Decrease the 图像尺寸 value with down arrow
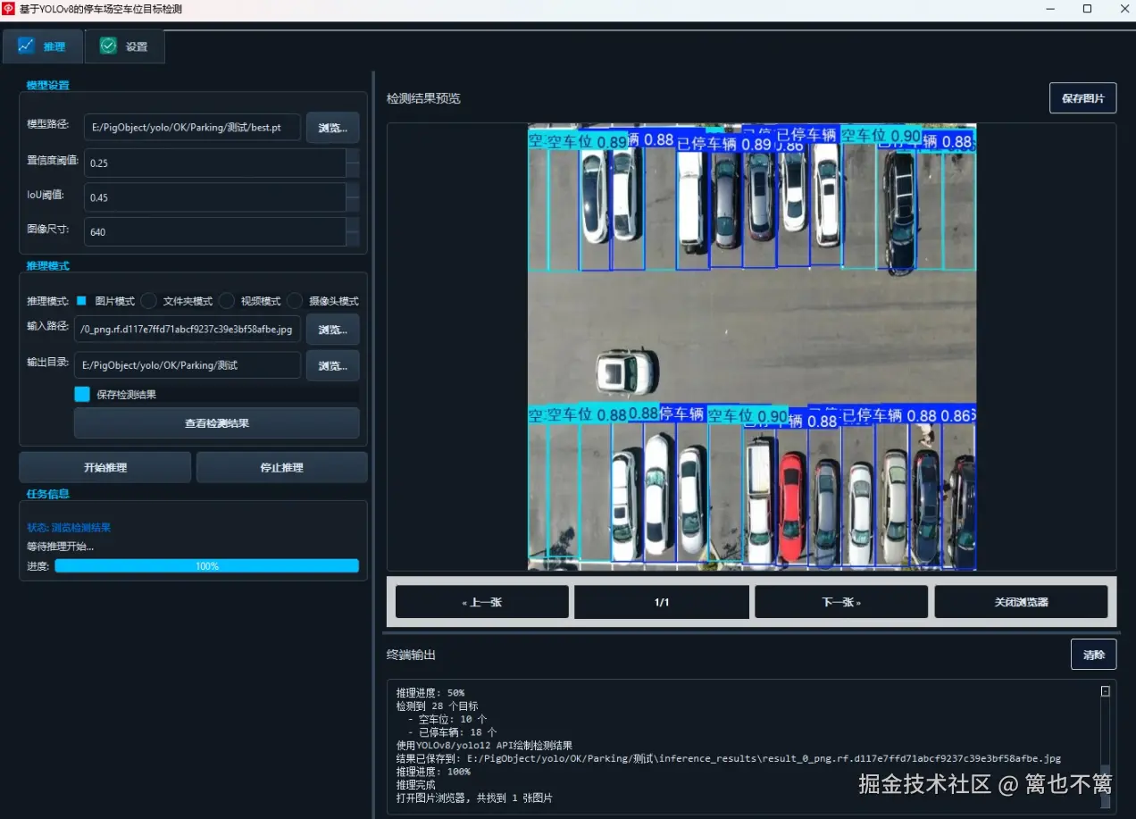1136x819 pixels. point(353,238)
